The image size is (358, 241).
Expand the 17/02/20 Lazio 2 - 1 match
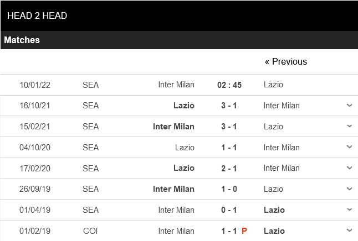coord(349,168)
